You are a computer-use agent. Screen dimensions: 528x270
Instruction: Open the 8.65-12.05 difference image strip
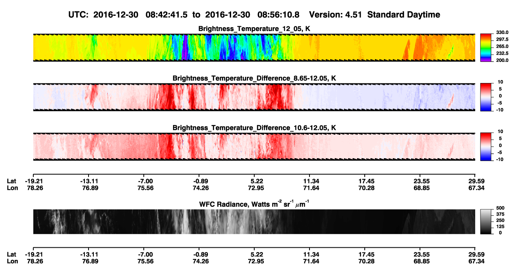point(254,97)
